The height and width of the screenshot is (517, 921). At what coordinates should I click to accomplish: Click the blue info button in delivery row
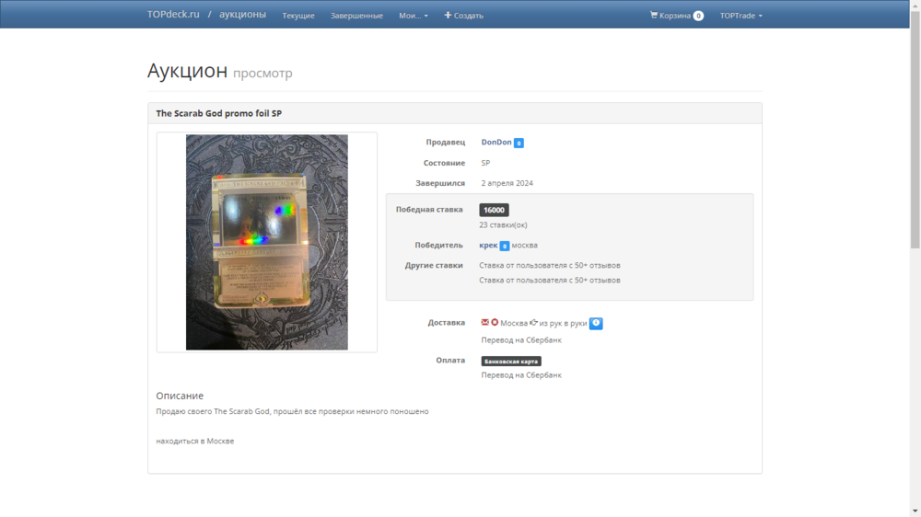coord(596,323)
